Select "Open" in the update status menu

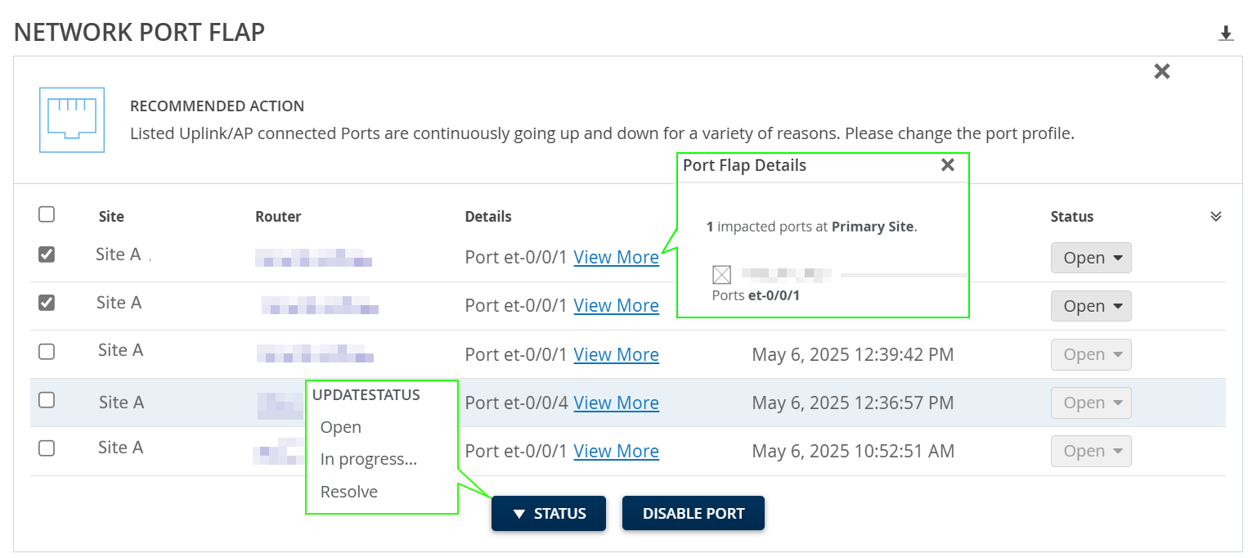click(341, 427)
